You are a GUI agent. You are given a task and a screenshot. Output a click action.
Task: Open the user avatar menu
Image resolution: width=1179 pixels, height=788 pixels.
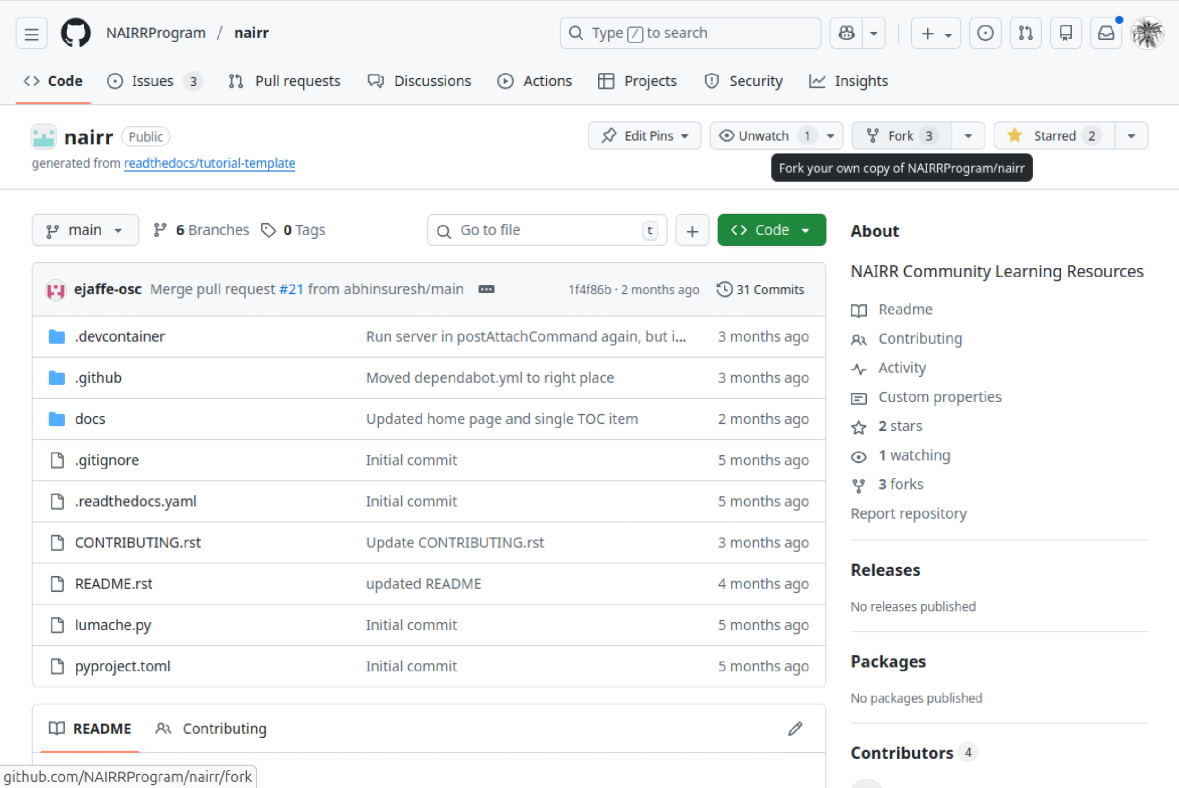1147,33
